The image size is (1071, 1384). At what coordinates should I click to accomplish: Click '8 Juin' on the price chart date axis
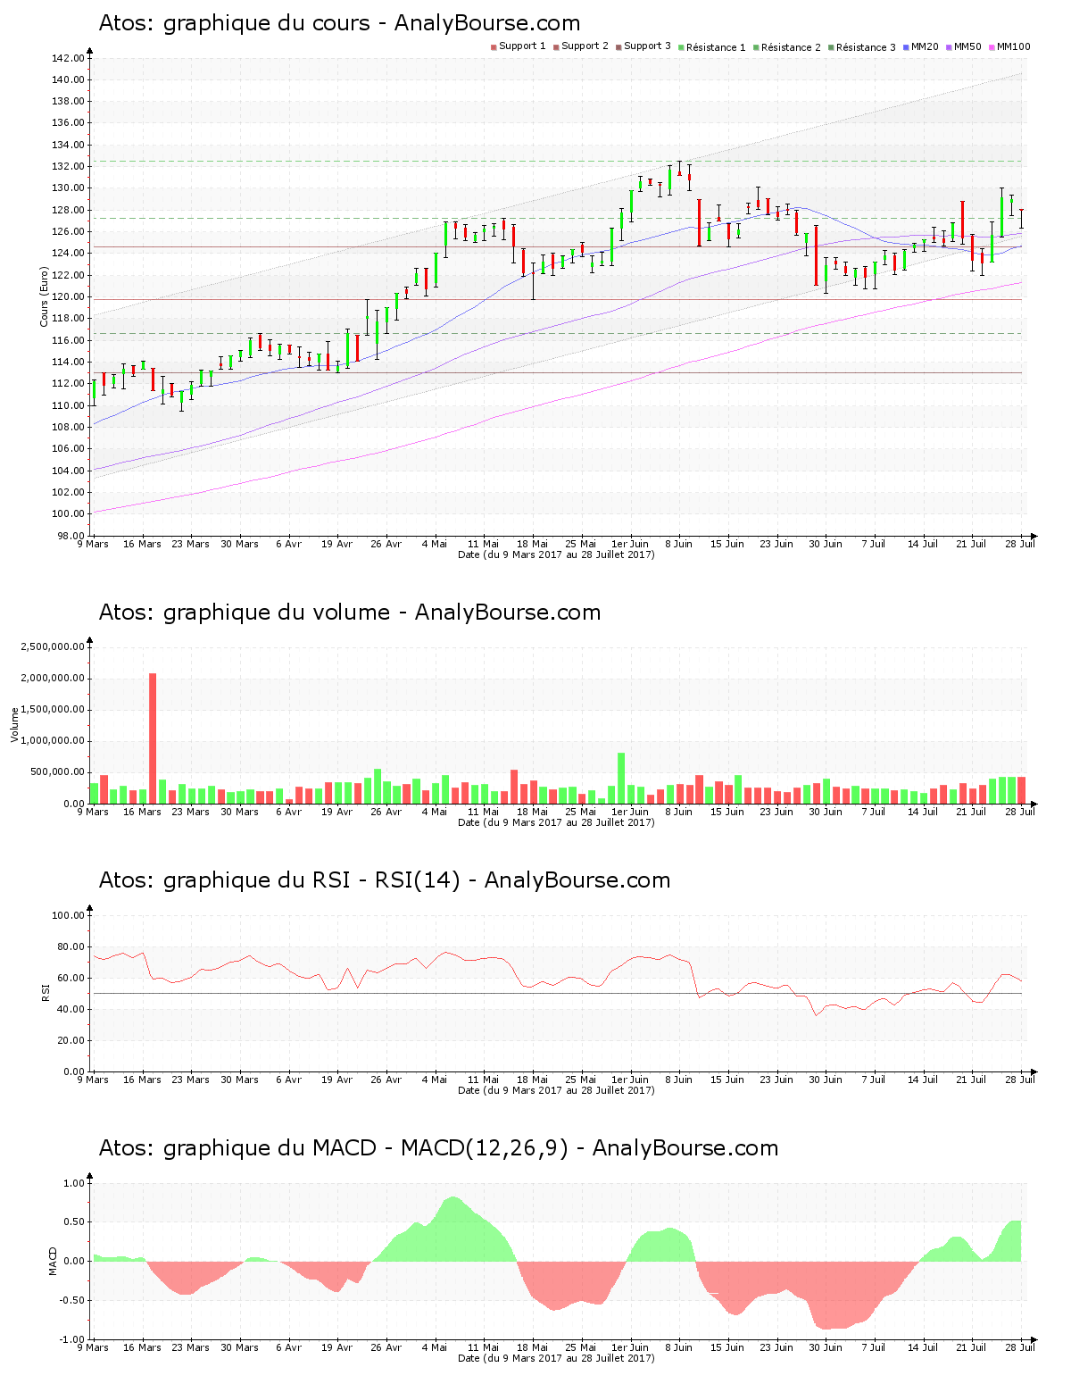coord(679,544)
